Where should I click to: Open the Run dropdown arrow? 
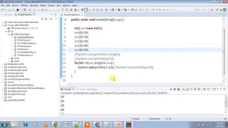116,10
